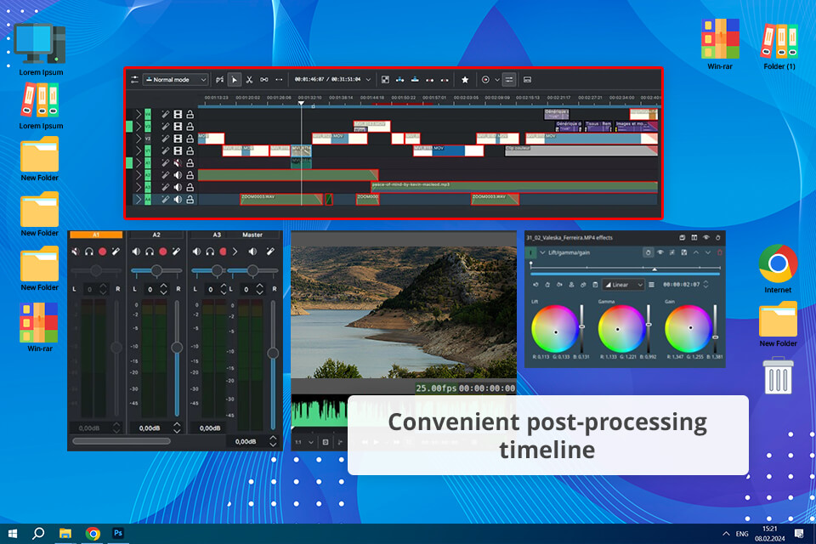Unmute track A1 in the timeline
The height and width of the screenshot is (544, 816).
pos(178,163)
